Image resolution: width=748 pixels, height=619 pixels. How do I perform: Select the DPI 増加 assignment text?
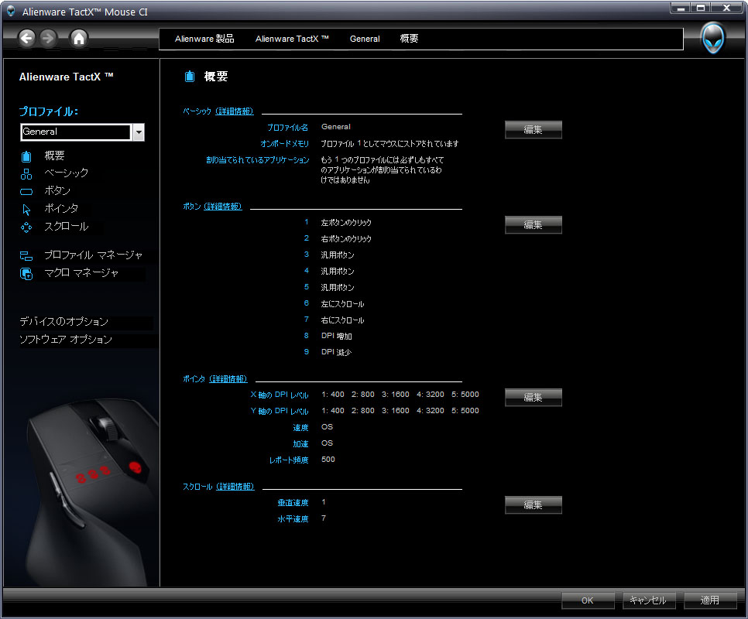336,336
